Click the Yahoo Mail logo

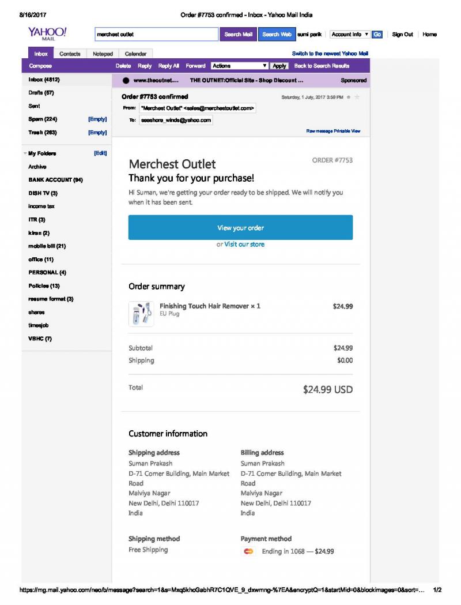pos(47,33)
